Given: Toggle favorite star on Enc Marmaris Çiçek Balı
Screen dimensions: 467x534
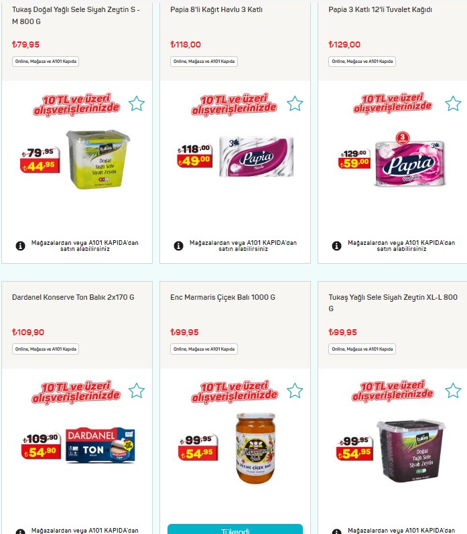Looking at the screenshot, I should [x=295, y=391].
